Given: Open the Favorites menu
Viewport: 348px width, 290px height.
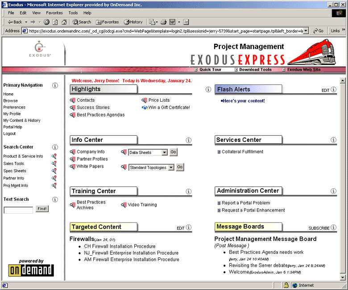Looking at the screenshot, I should (54, 13).
